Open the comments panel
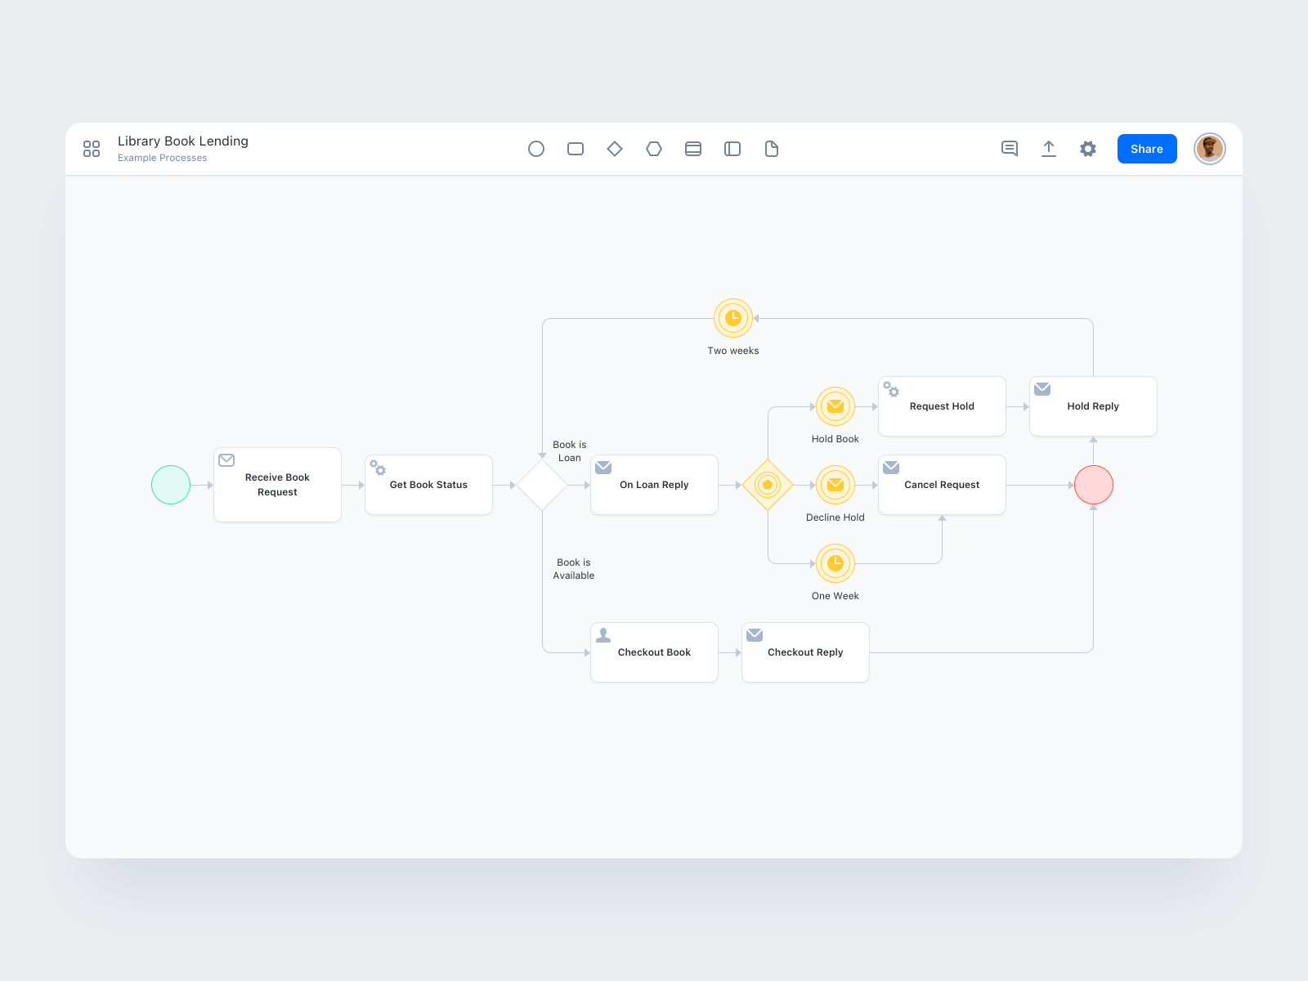Screen dimensions: 1308x981 coord(1009,149)
